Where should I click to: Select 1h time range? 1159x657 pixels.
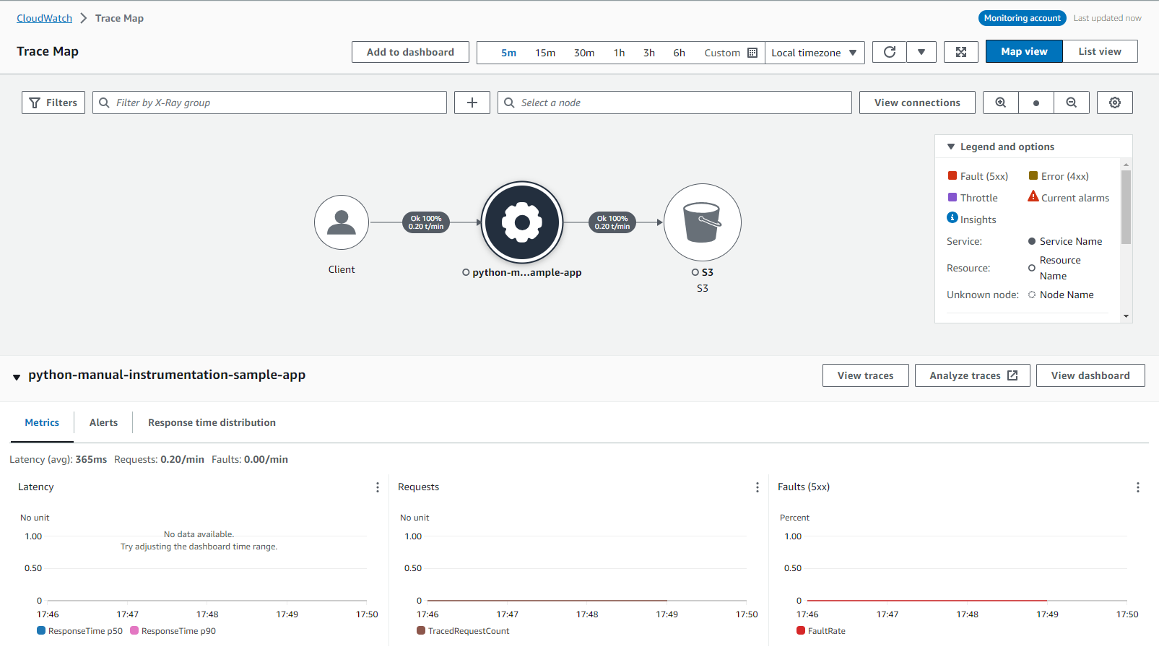coord(620,53)
